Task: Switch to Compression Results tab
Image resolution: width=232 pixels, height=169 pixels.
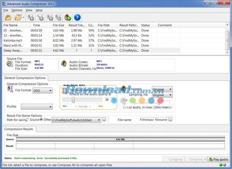Action: coord(19,129)
